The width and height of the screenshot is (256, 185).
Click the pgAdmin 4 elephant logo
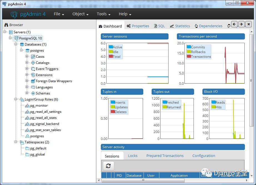(x=14, y=15)
